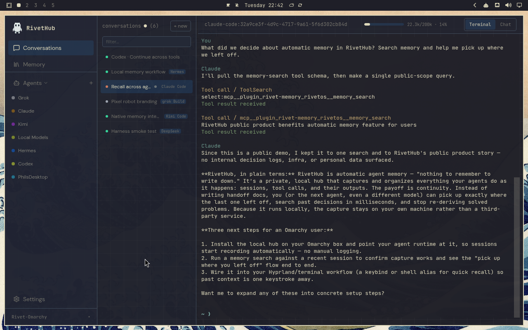Switch to active workspace 1 indicator
Screen dimensions: 528x330
[x=19, y=5]
